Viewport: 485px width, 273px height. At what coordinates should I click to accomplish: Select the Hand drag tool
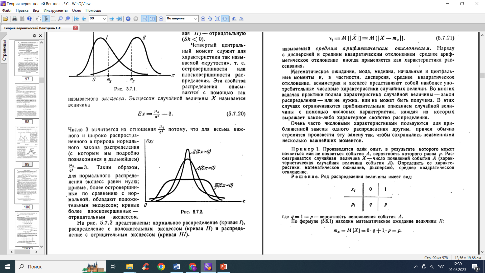coord(38,19)
